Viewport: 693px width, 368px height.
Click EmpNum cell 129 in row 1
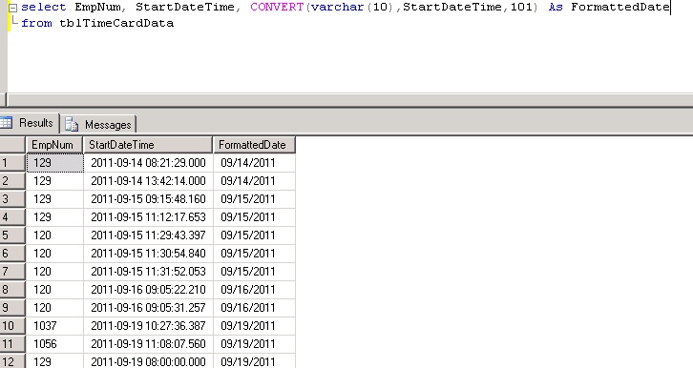tap(54, 163)
